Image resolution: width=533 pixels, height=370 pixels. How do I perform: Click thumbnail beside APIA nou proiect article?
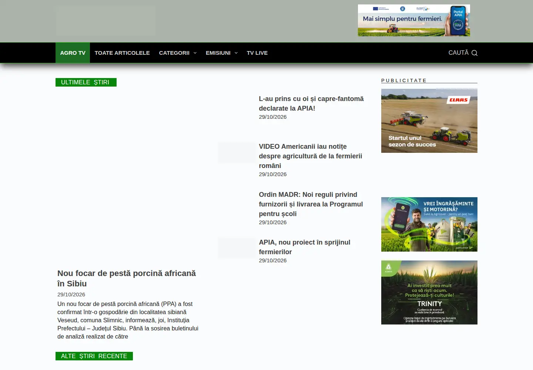(x=236, y=248)
